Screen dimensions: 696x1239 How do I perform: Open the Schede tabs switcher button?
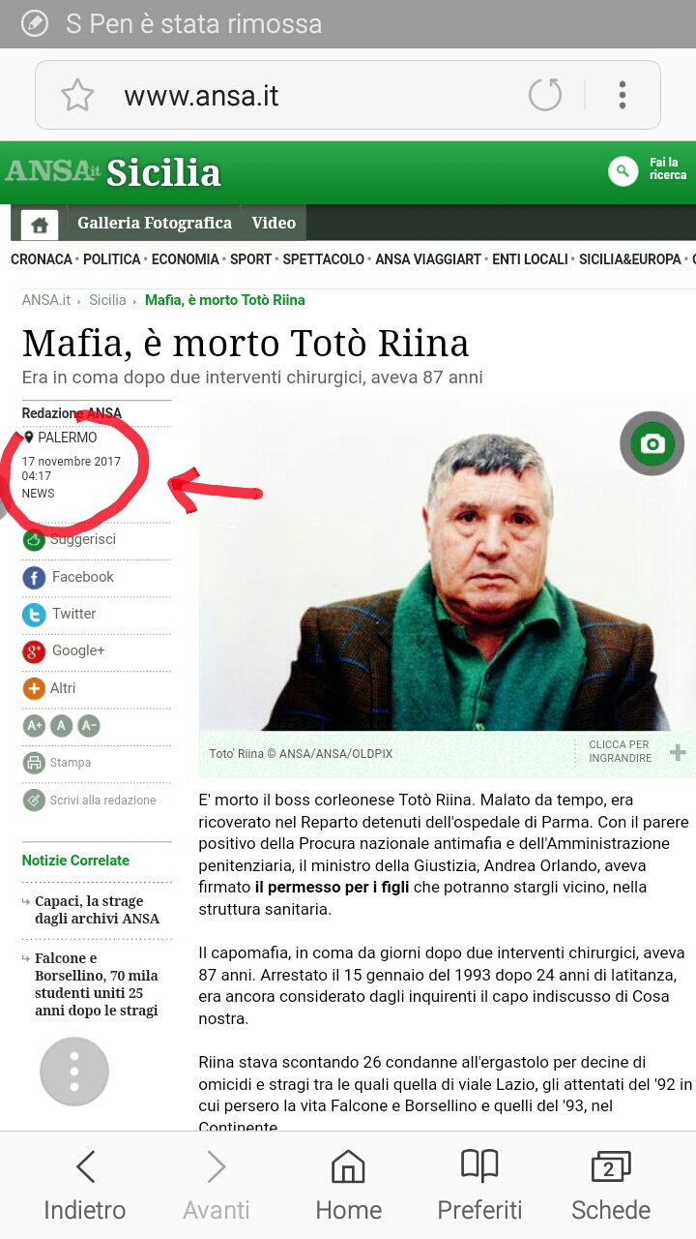[611, 1185]
